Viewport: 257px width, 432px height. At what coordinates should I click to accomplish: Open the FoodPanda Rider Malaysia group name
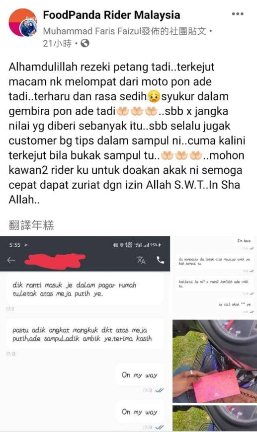(111, 15)
